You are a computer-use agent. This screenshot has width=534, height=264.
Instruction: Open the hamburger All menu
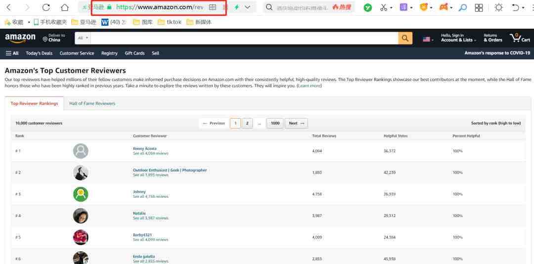click(12, 53)
